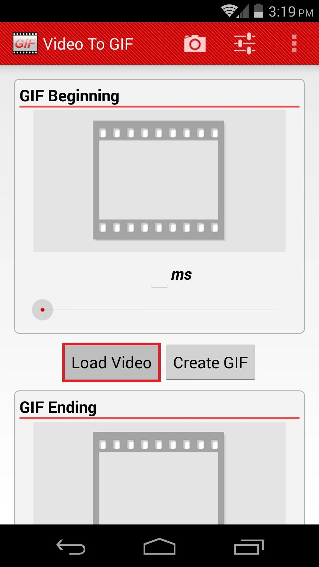Click the Load Video button
The image size is (319, 567).
coord(111,362)
